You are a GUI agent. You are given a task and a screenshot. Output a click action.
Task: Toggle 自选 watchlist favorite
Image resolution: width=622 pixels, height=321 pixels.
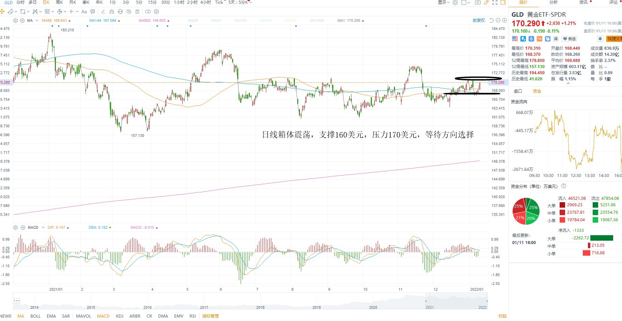569,39
